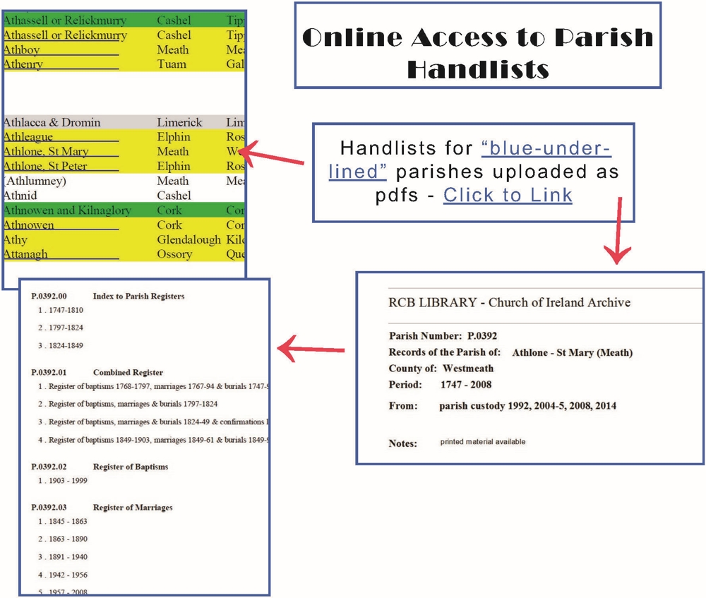Open the "Athlone, St Peter" parish link

click(x=45, y=166)
